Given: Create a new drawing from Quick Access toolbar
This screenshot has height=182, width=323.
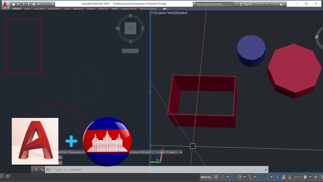Looking at the screenshot, I should tap(13, 4).
